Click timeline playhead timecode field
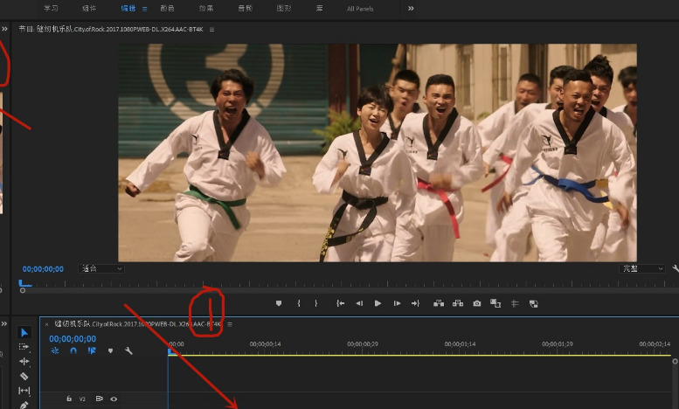 tap(73, 339)
